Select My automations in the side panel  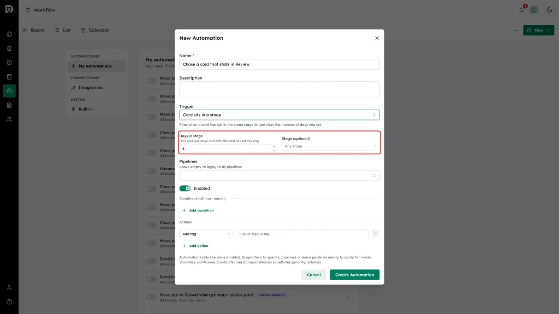tap(97, 66)
